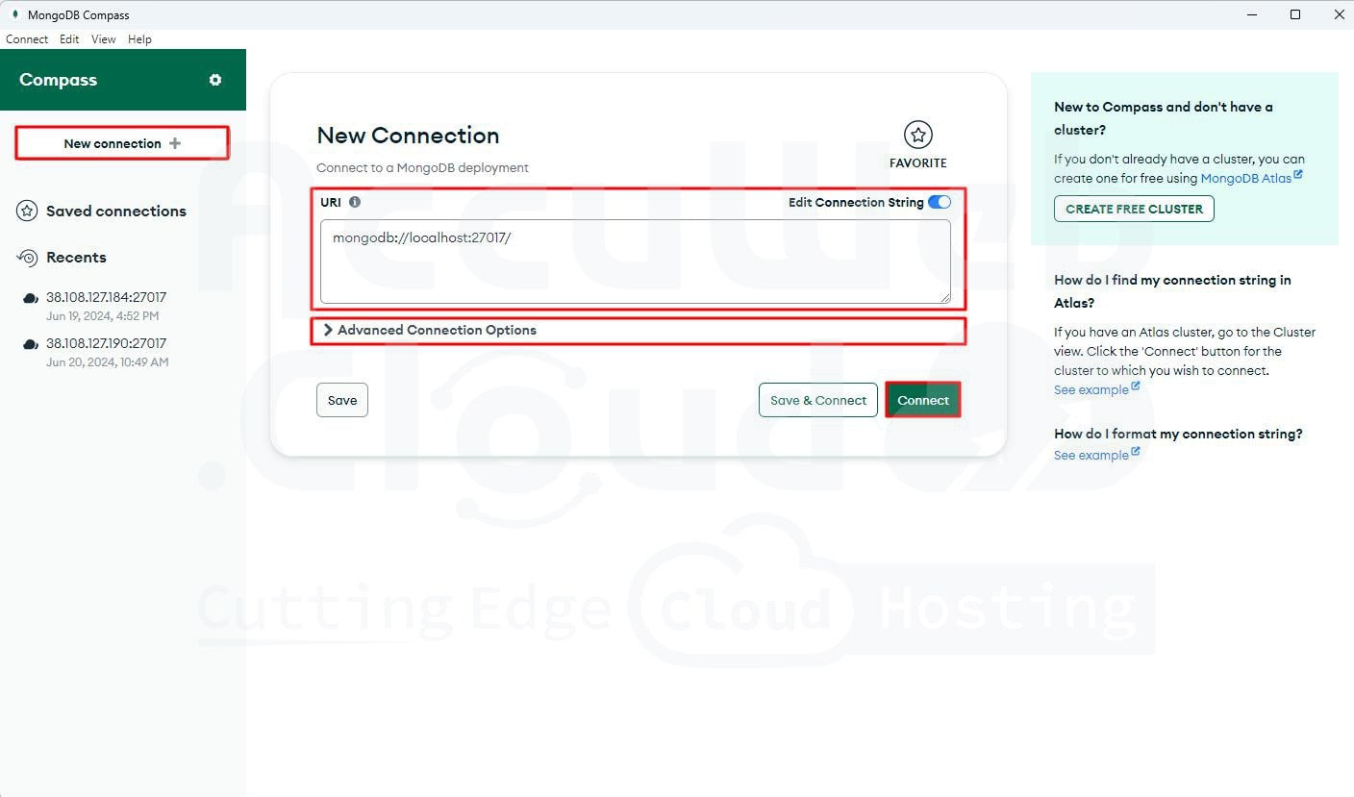Click the Saved connections star icon
This screenshot has width=1354, height=797.
point(27,211)
